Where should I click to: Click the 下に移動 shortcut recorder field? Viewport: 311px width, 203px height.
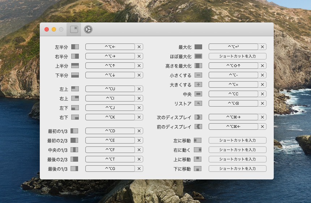[x=237, y=169]
